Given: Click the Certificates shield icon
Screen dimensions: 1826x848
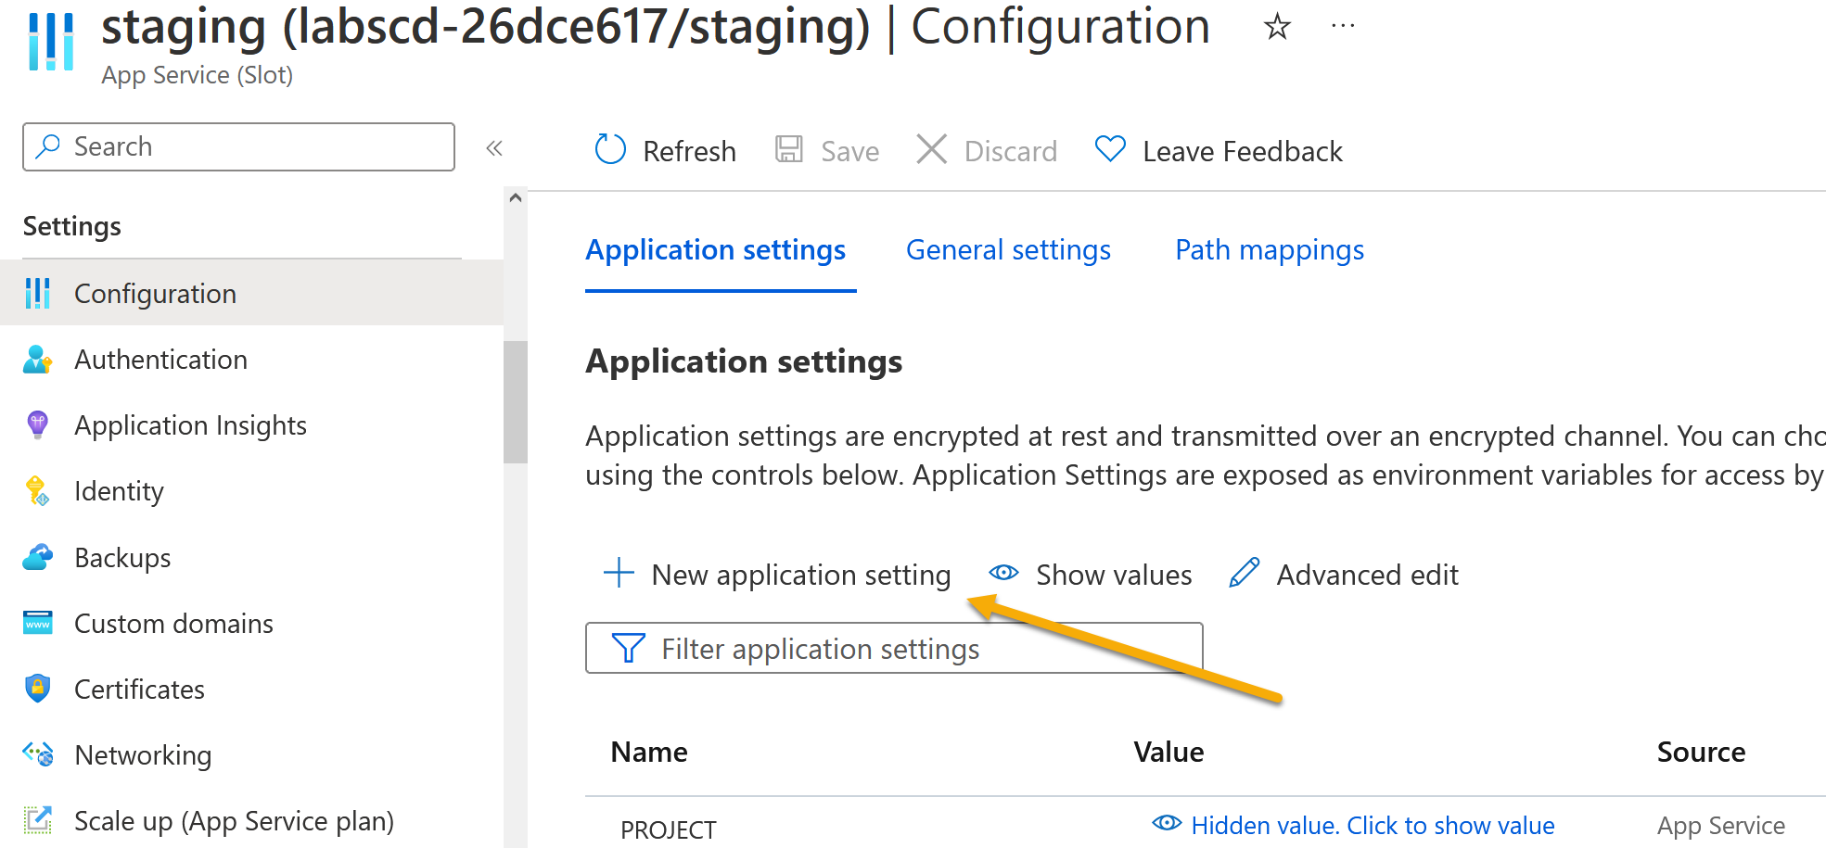Looking at the screenshot, I should (37, 689).
